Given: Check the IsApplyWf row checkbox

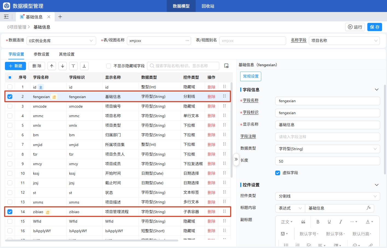Looking at the screenshot, I should [10, 231].
